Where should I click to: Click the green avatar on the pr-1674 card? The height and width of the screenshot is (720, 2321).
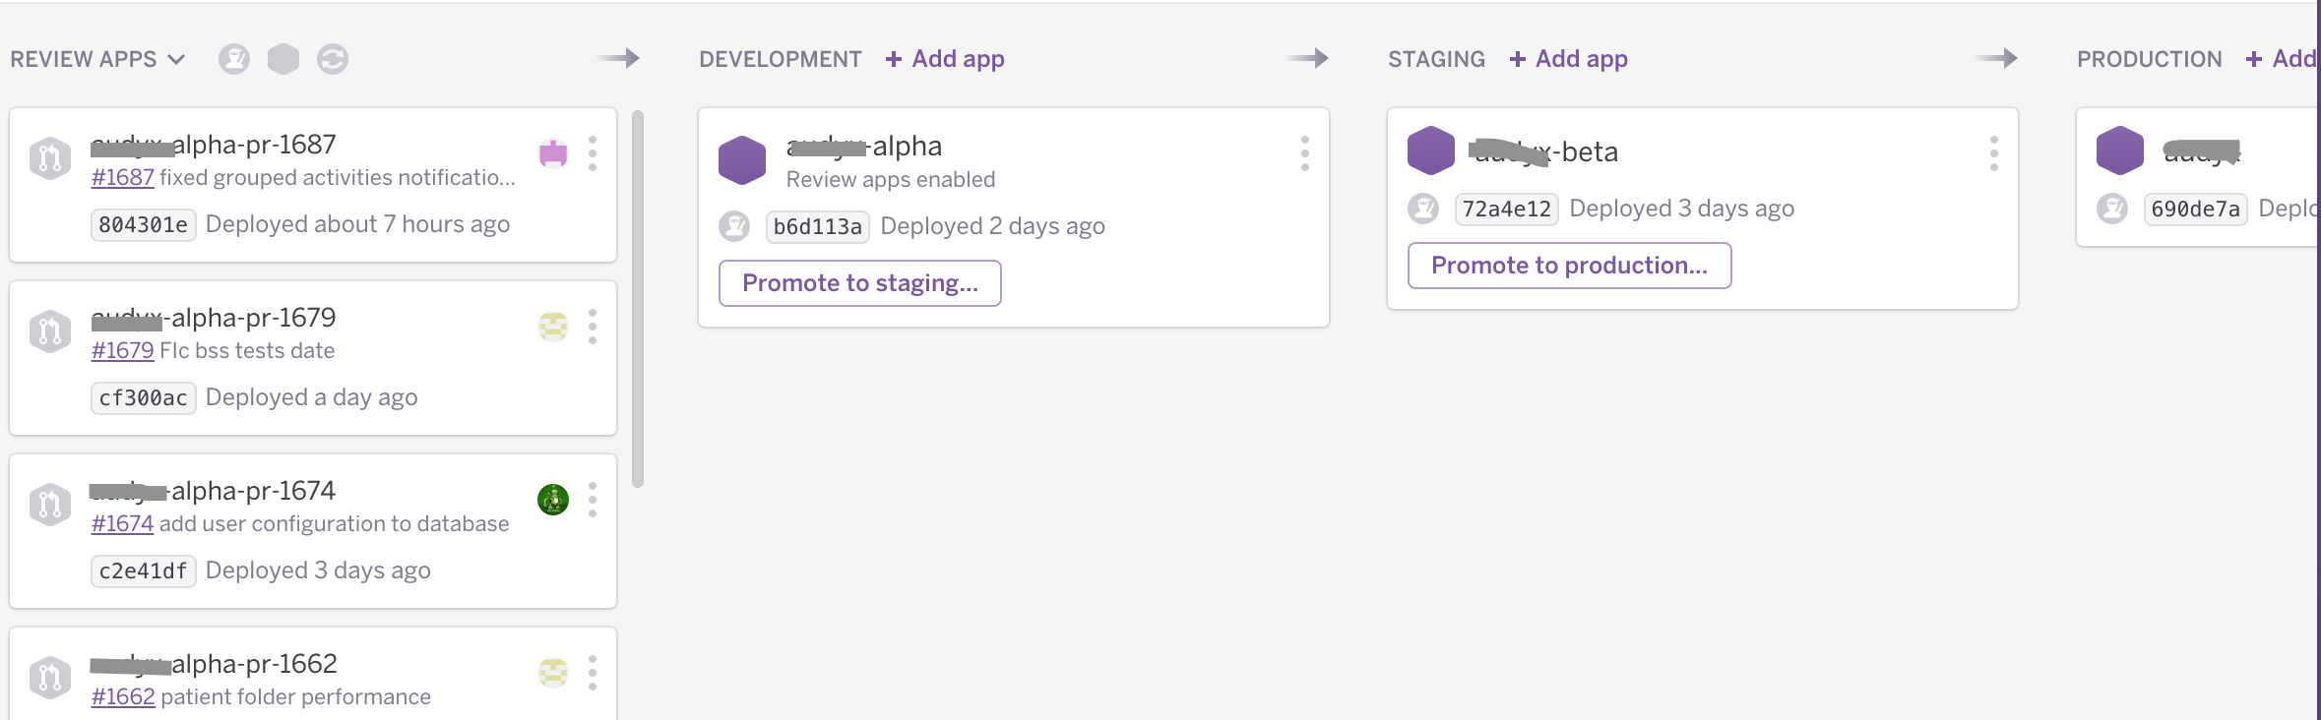coord(553,501)
